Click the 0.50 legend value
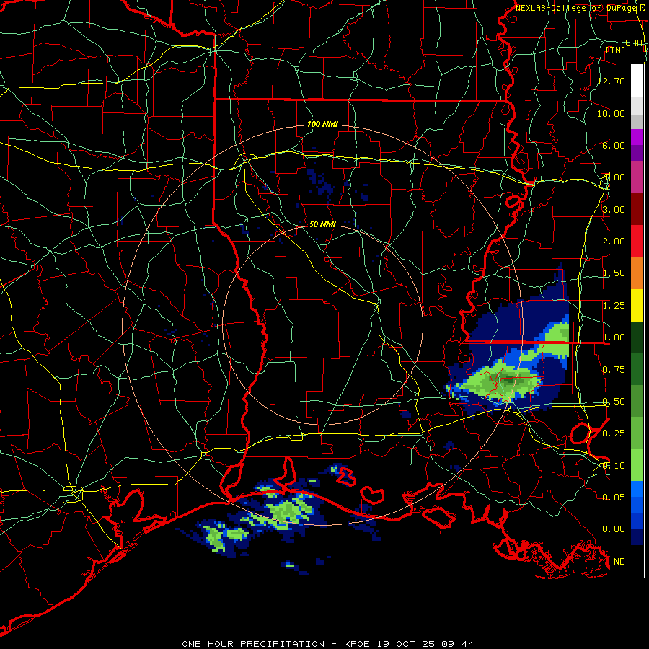The width and height of the screenshot is (649, 649). tap(614, 402)
